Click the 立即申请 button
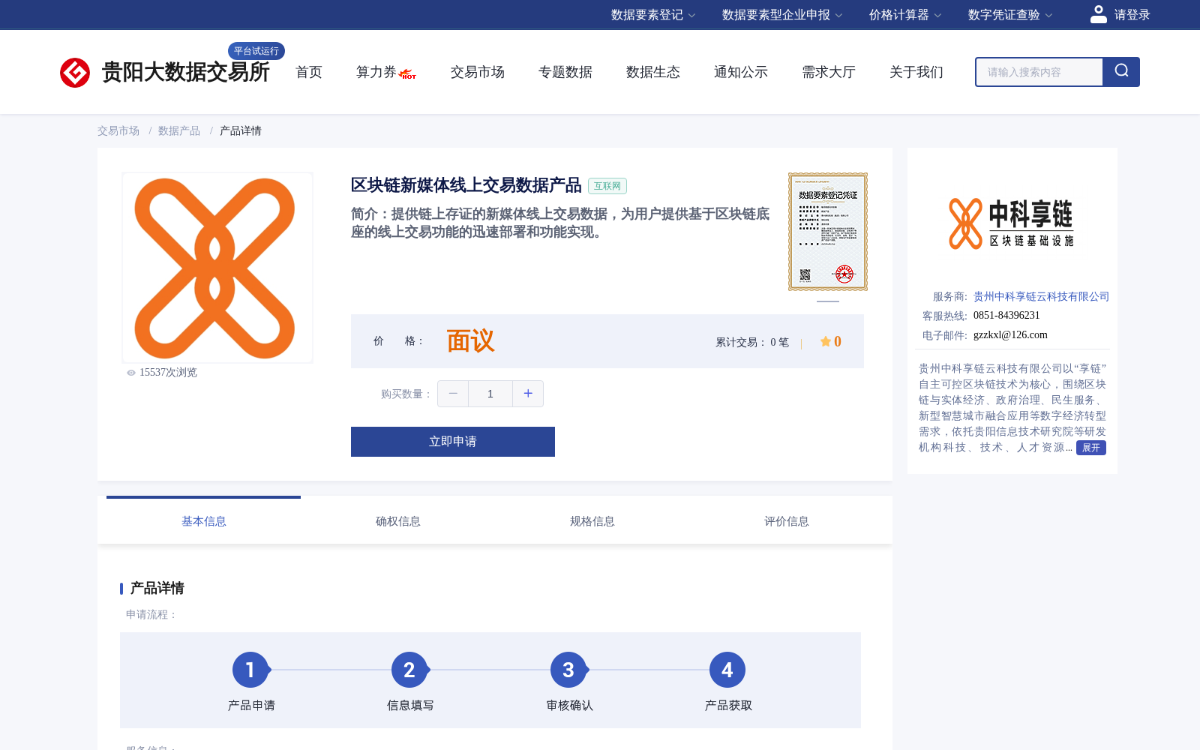The image size is (1200, 750). 453,442
